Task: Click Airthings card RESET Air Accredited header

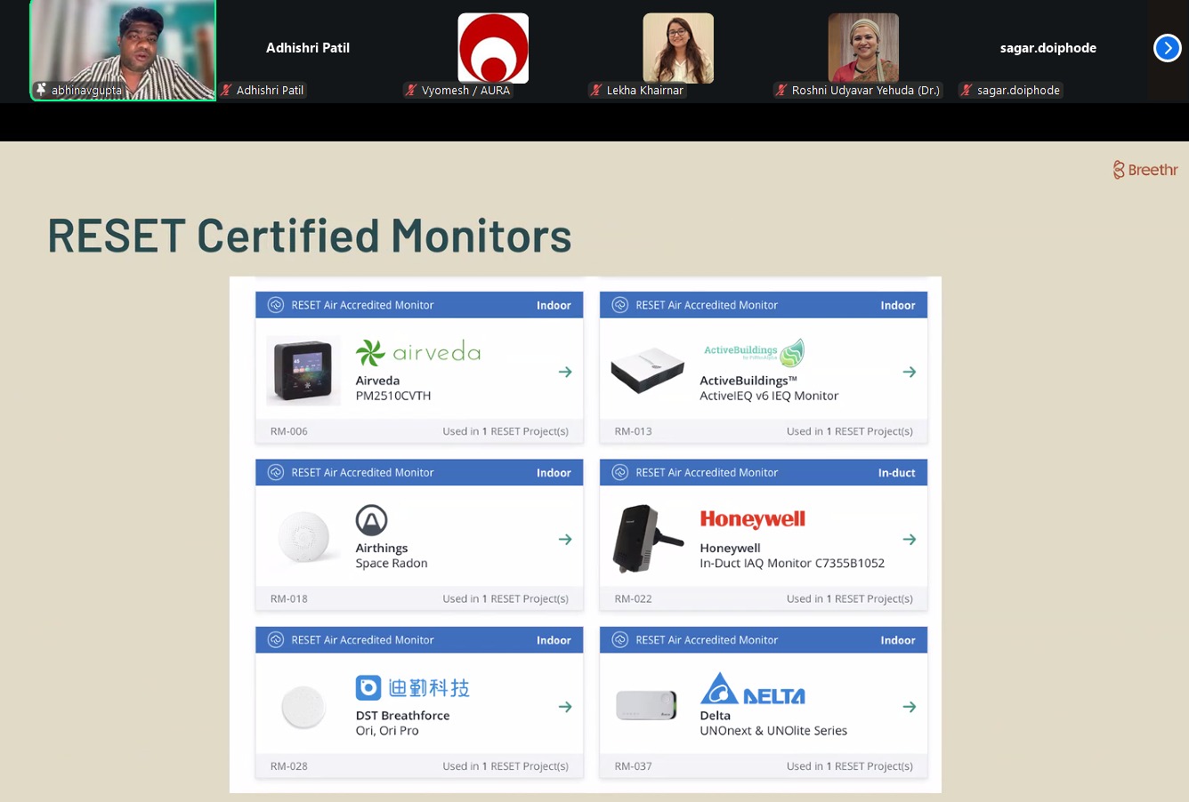Action: click(362, 473)
